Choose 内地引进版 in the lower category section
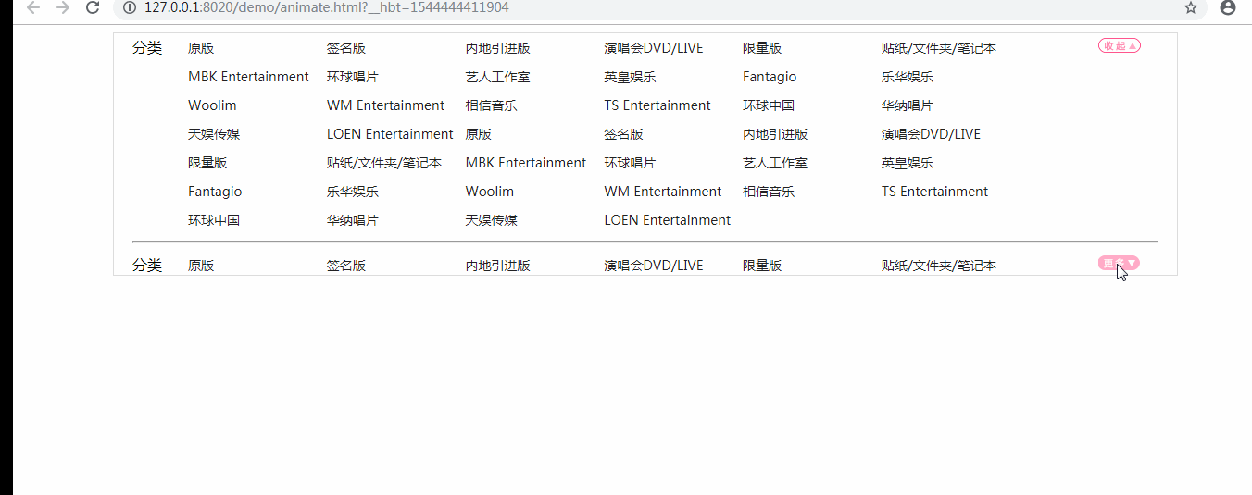1252x495 pixels. tap(498, 266)
